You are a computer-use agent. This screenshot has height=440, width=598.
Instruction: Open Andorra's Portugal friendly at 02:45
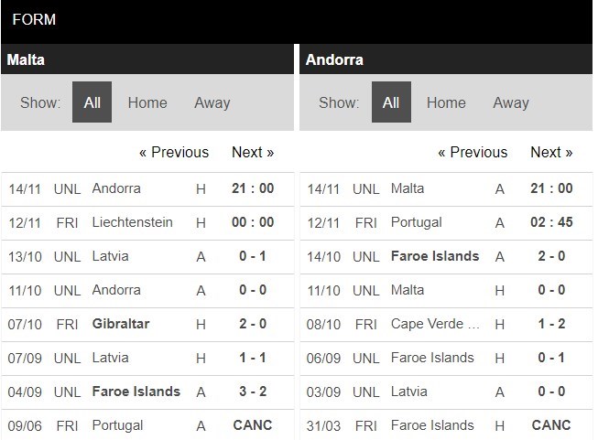(416, 222)
